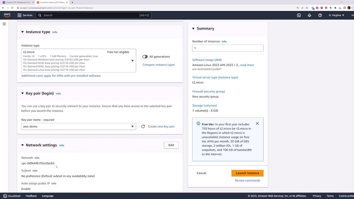Open the aws-demo key pair dropdown
The image size is (354, 199).
(79, 126)
